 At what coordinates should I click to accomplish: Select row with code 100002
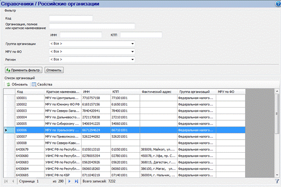[125, 104]
